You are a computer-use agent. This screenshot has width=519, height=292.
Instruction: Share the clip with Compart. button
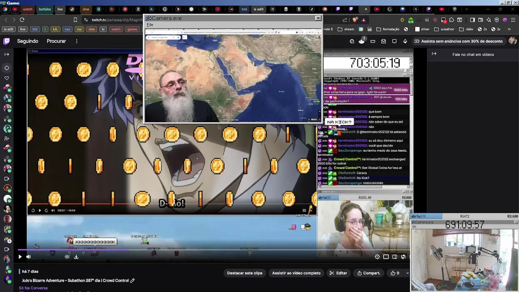click(369, 273)
